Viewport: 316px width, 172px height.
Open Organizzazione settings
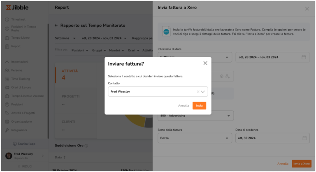tap(21, 121)
